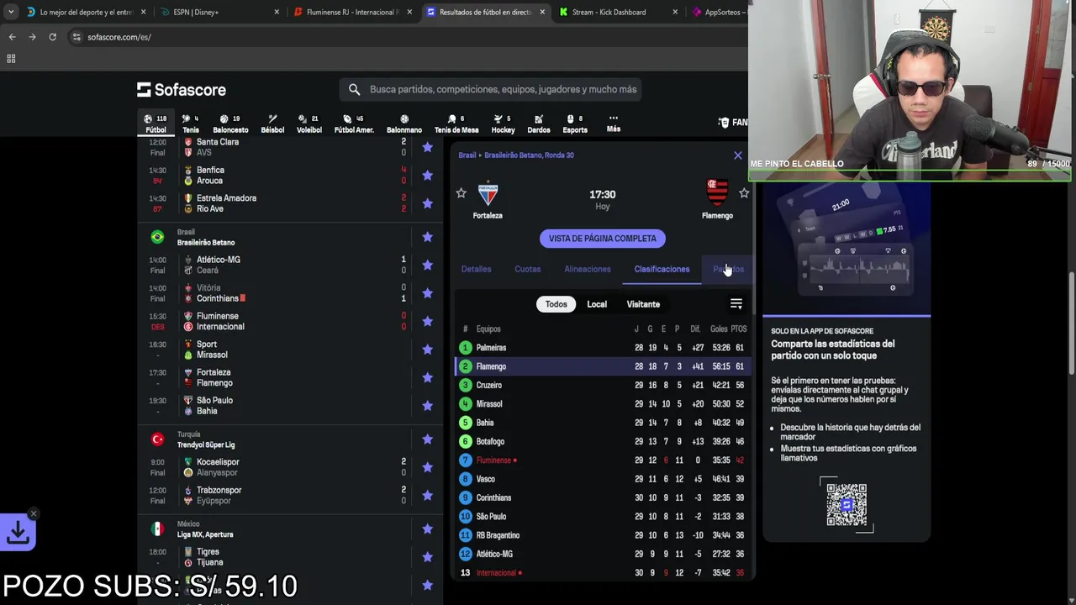The image size is (1076, 605).
Task: Toggle favorite star for Vitória vs Corinthians
Action: (427, 293)
